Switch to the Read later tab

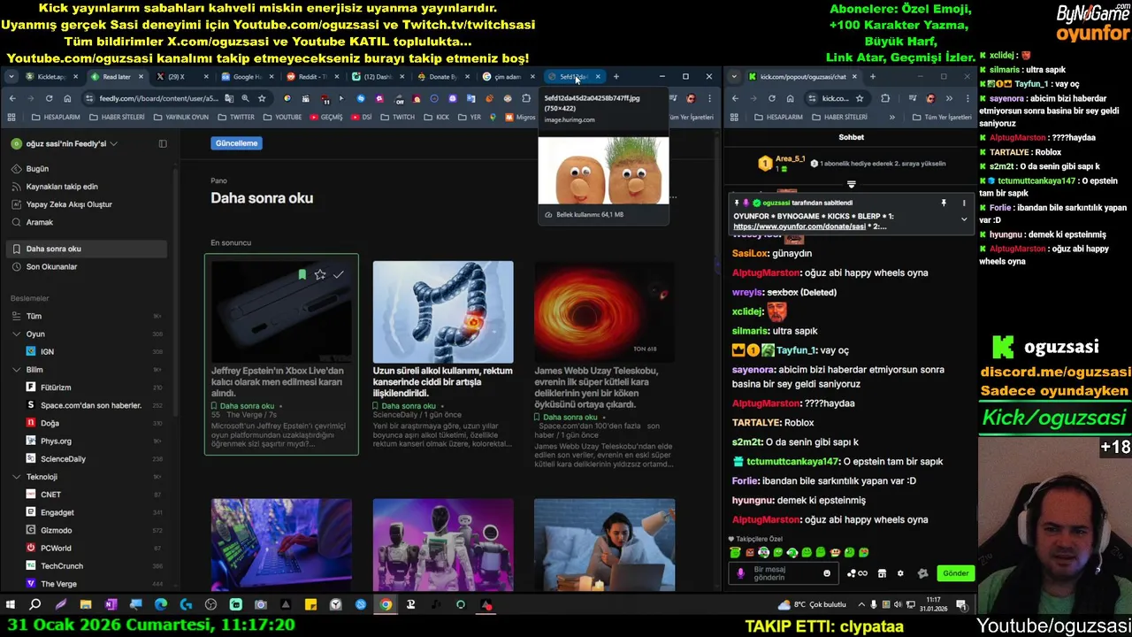116,77
